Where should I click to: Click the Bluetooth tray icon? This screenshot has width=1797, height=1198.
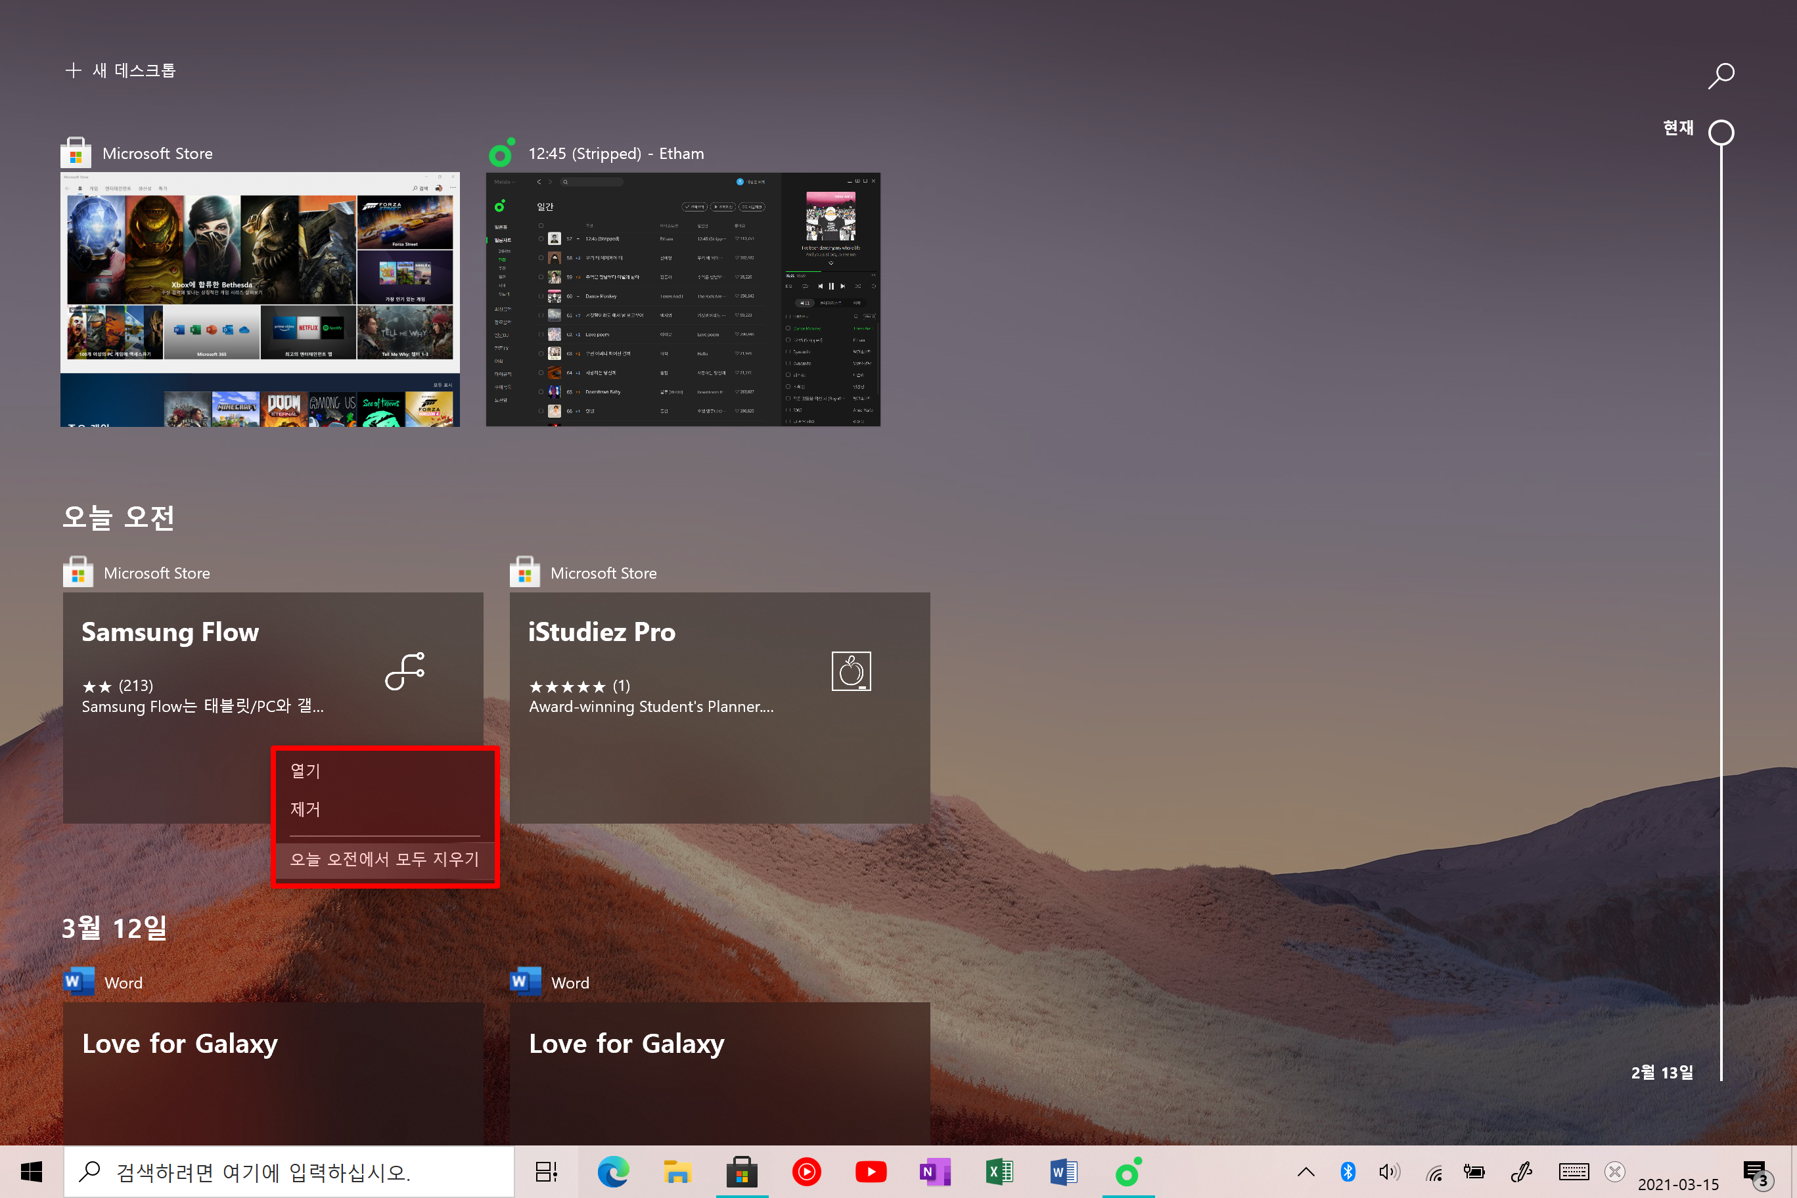tap(1348, 1171)
